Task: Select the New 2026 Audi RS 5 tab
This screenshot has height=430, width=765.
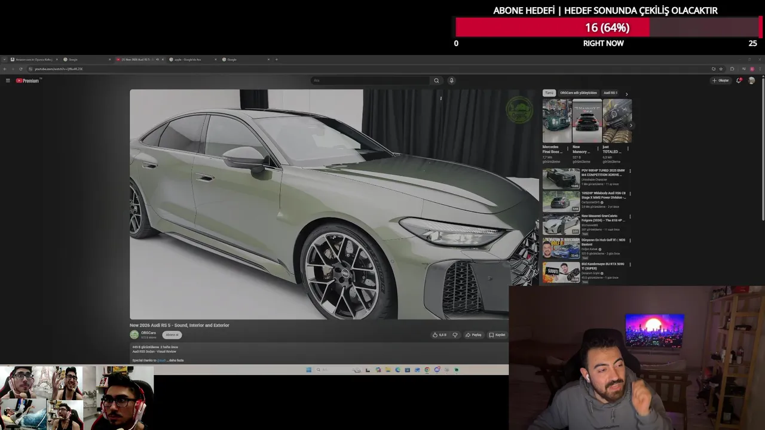Action: point(139,59)
